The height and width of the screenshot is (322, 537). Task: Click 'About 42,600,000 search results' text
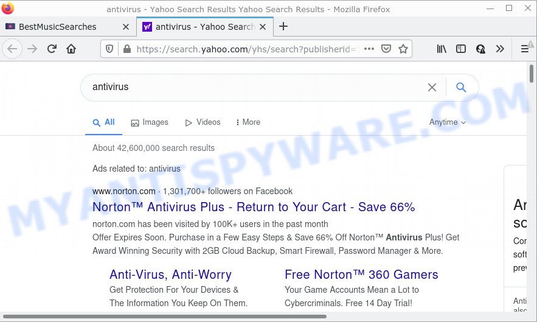tap(153, 148)
